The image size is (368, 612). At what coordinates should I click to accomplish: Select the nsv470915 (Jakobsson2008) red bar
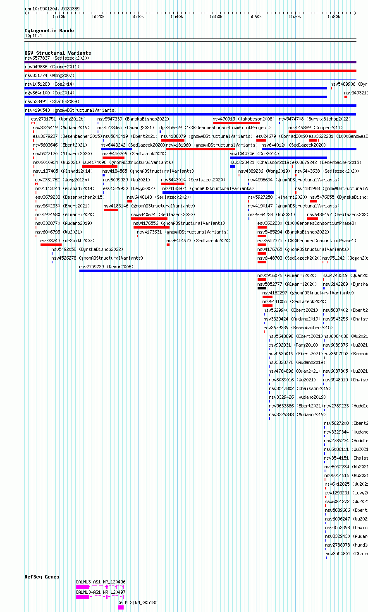click(x=236, y=123)
